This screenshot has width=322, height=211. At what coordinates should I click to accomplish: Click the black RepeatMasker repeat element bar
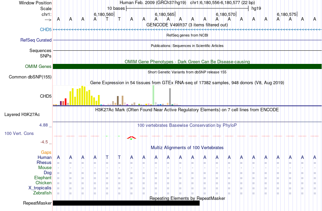click(x=126, y=203)
